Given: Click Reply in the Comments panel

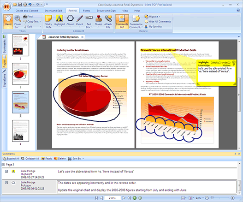Looking at the screenshot, I should click(x=47, y=159).
